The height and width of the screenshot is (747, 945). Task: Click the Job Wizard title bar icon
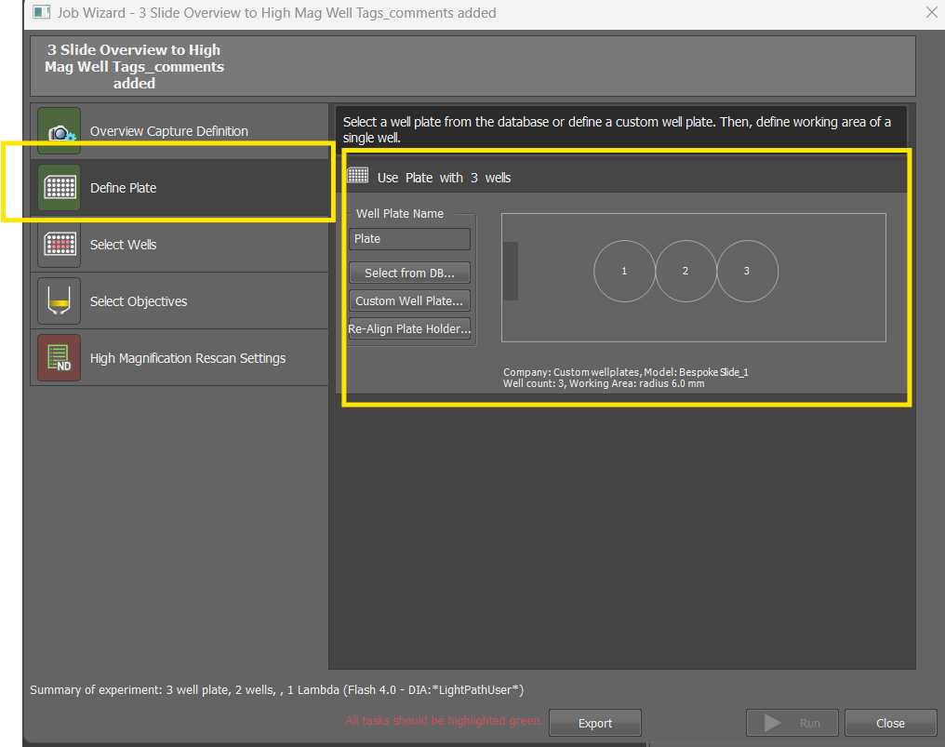pos(42,13)
